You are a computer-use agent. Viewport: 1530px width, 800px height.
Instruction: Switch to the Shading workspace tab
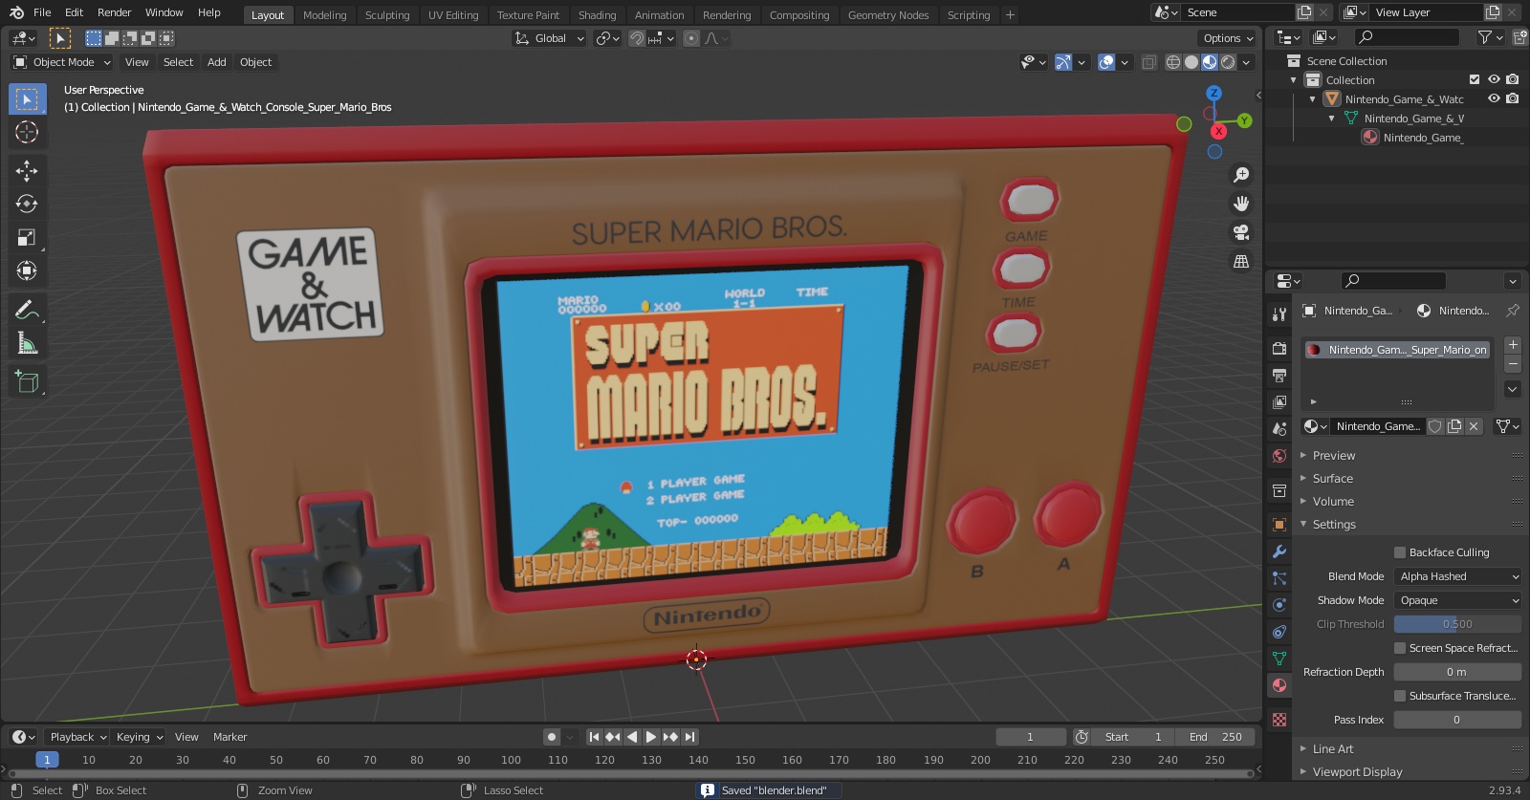pos(597,15)
